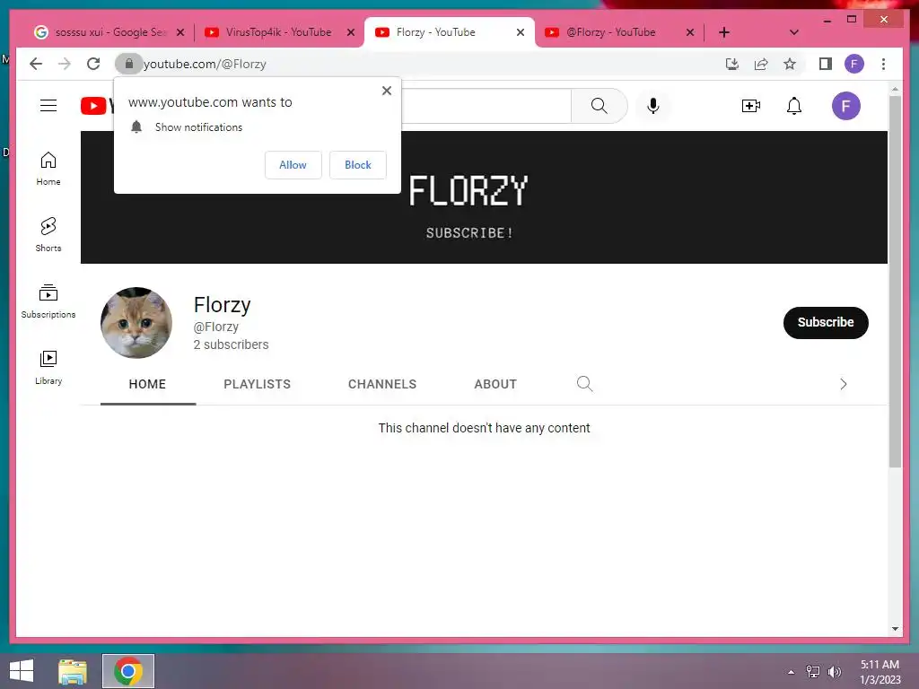Screen dimensions: 919x689
Task: Click the install app icon in address bar
Action: pyautogui.click(x=731, y=64)
